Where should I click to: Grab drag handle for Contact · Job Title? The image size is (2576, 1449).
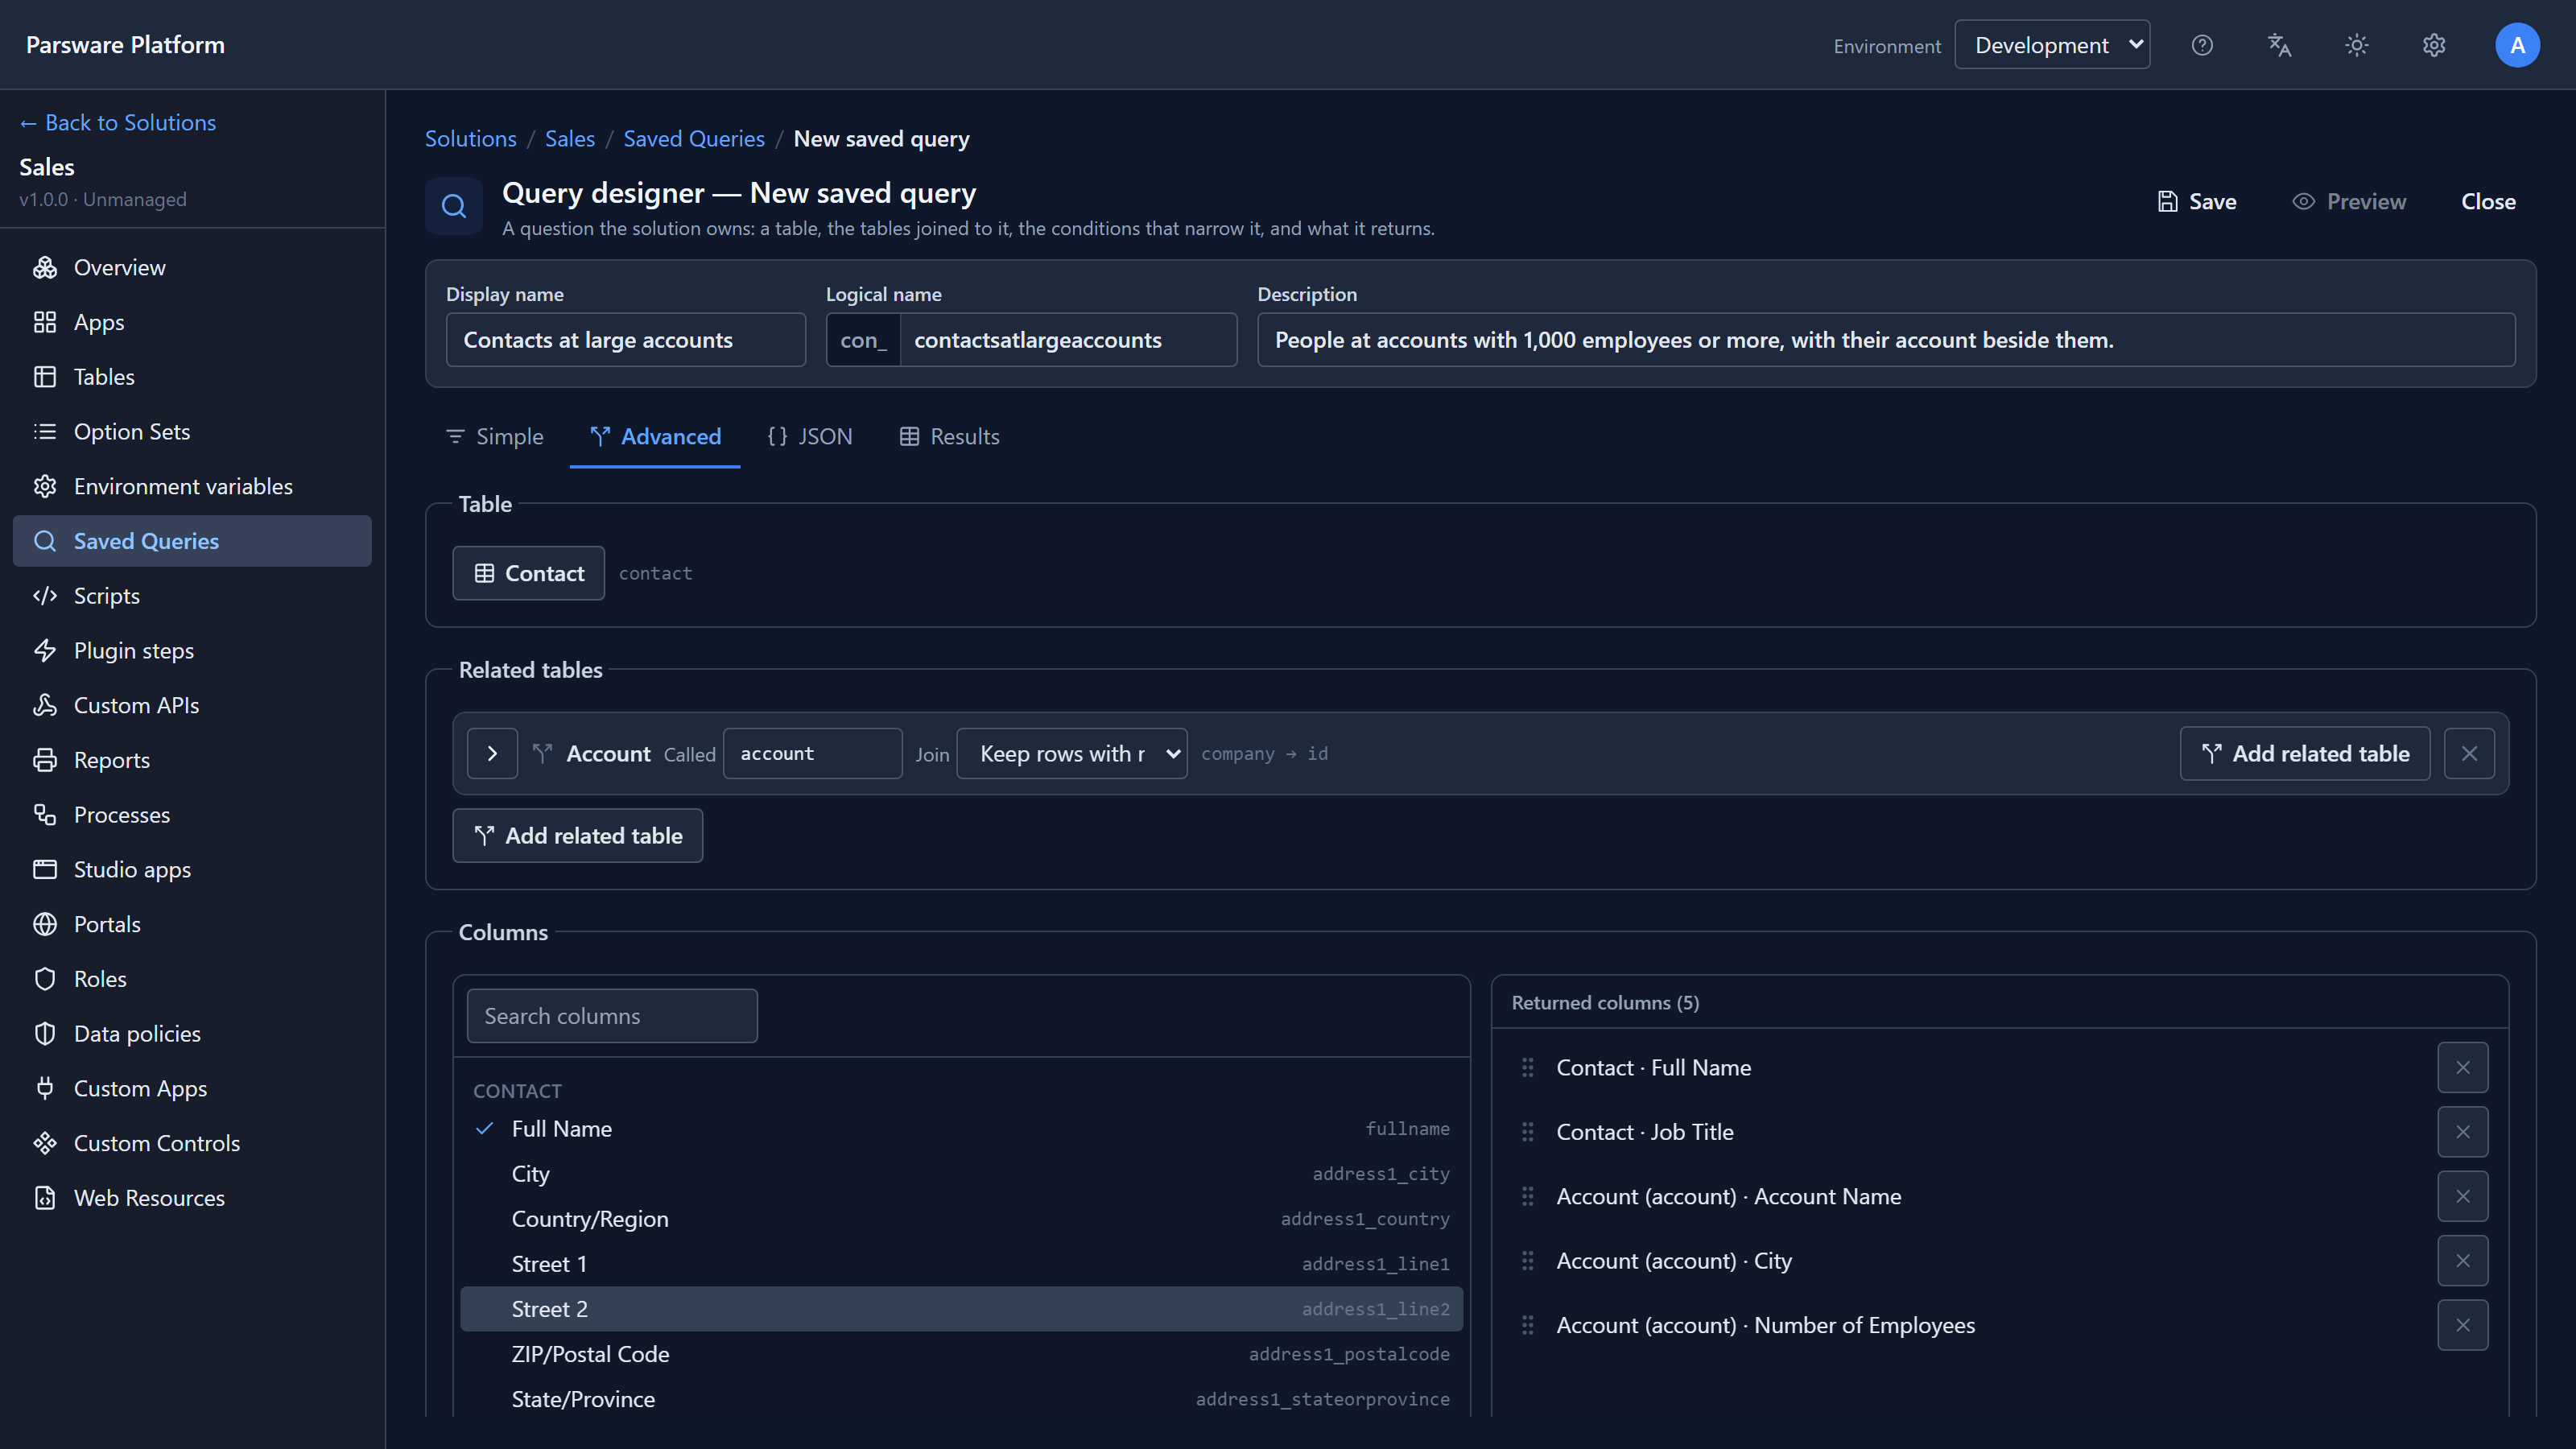[x=1528, y=1132]
